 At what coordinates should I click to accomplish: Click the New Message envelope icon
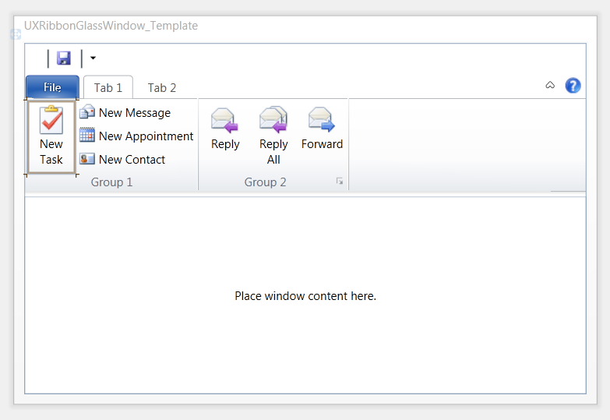pos(87,111)
